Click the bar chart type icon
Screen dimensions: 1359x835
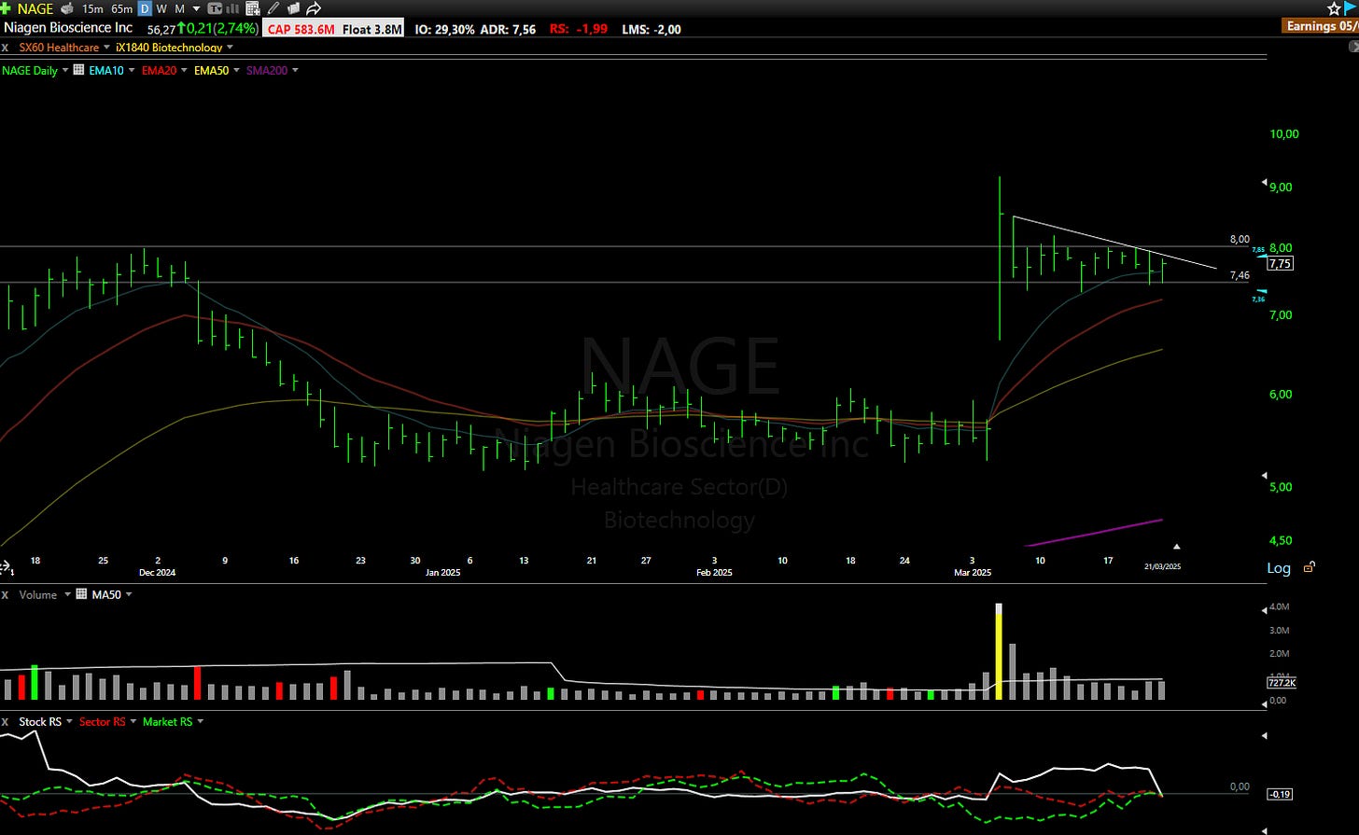(232, 8)
